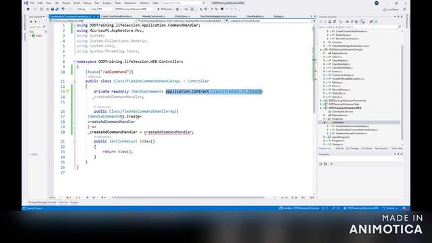
Task: Click the Search Solution Explorer field
Action: (x=360, y=27)
